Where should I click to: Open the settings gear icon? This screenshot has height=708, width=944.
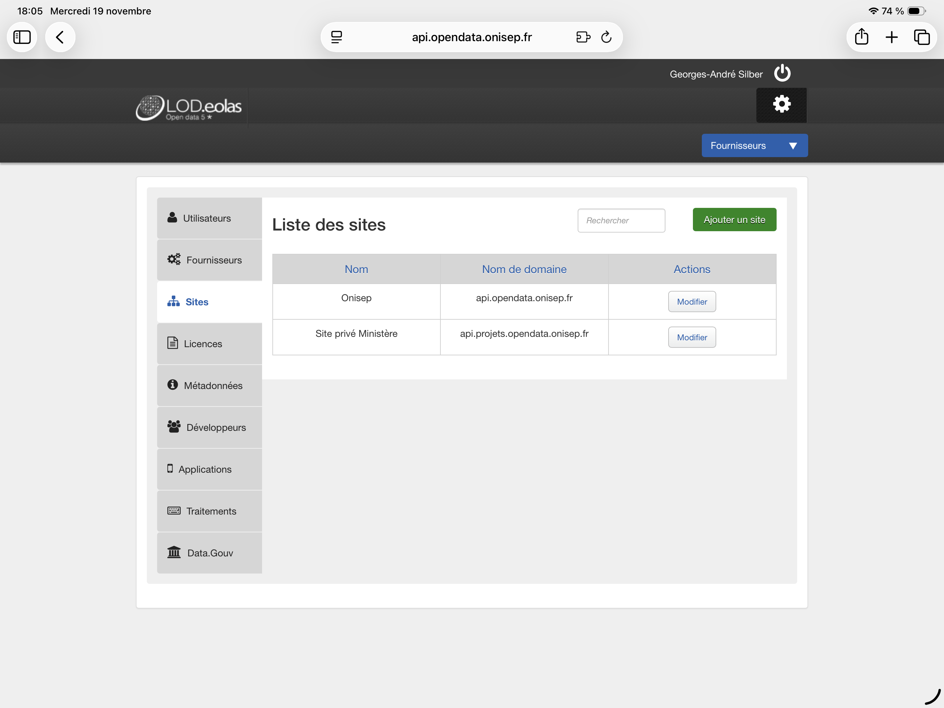[781, 105]
